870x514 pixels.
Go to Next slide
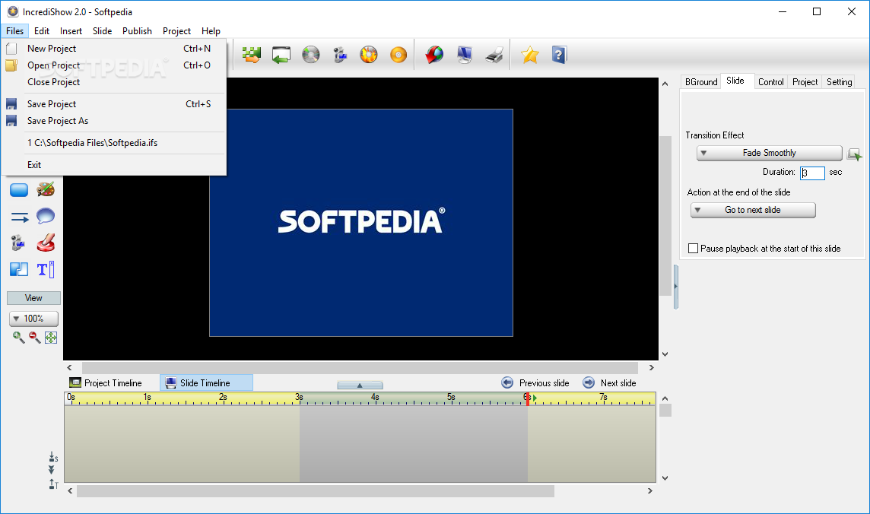609,383
